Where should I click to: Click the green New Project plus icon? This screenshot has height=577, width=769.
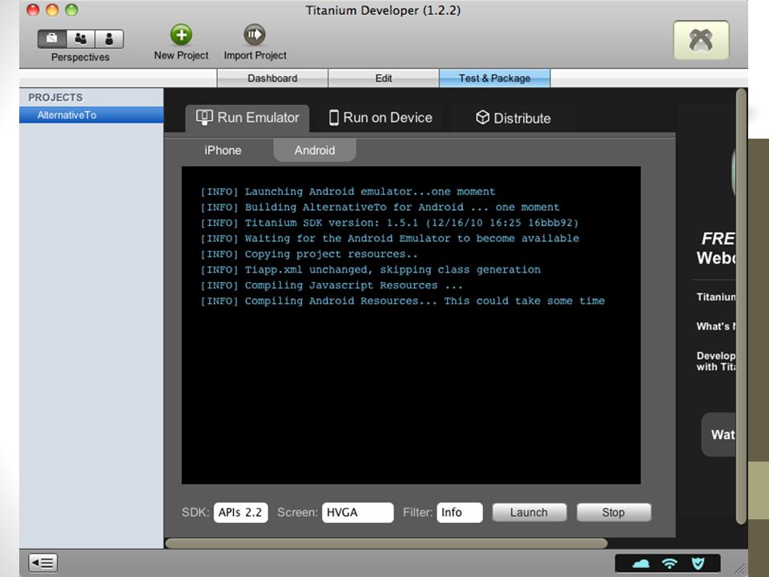[181, 34]
